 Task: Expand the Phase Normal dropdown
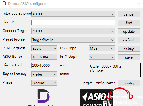44,83
